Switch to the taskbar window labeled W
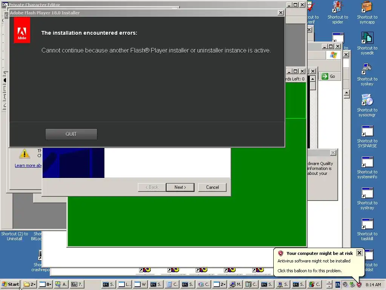 pos(140,284)
